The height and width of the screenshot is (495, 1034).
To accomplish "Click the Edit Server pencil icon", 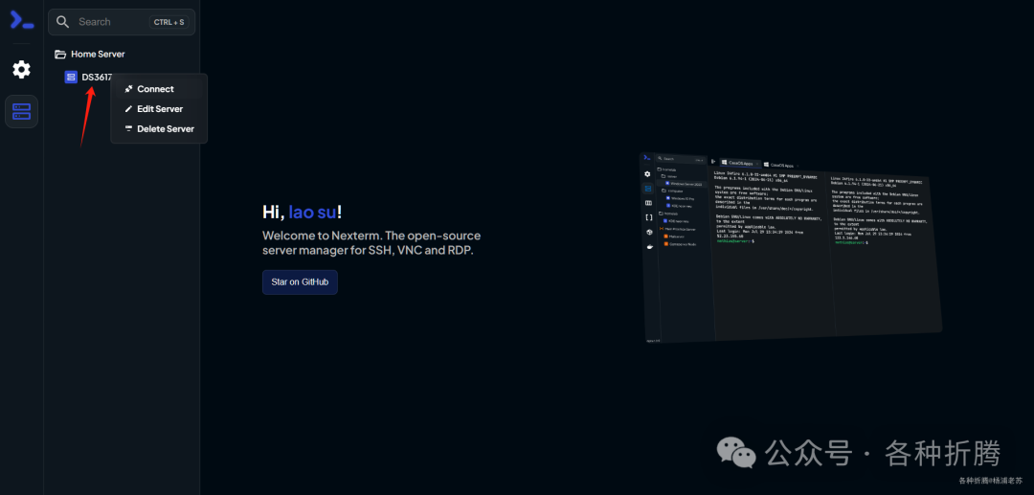I will tap(128, 109).
